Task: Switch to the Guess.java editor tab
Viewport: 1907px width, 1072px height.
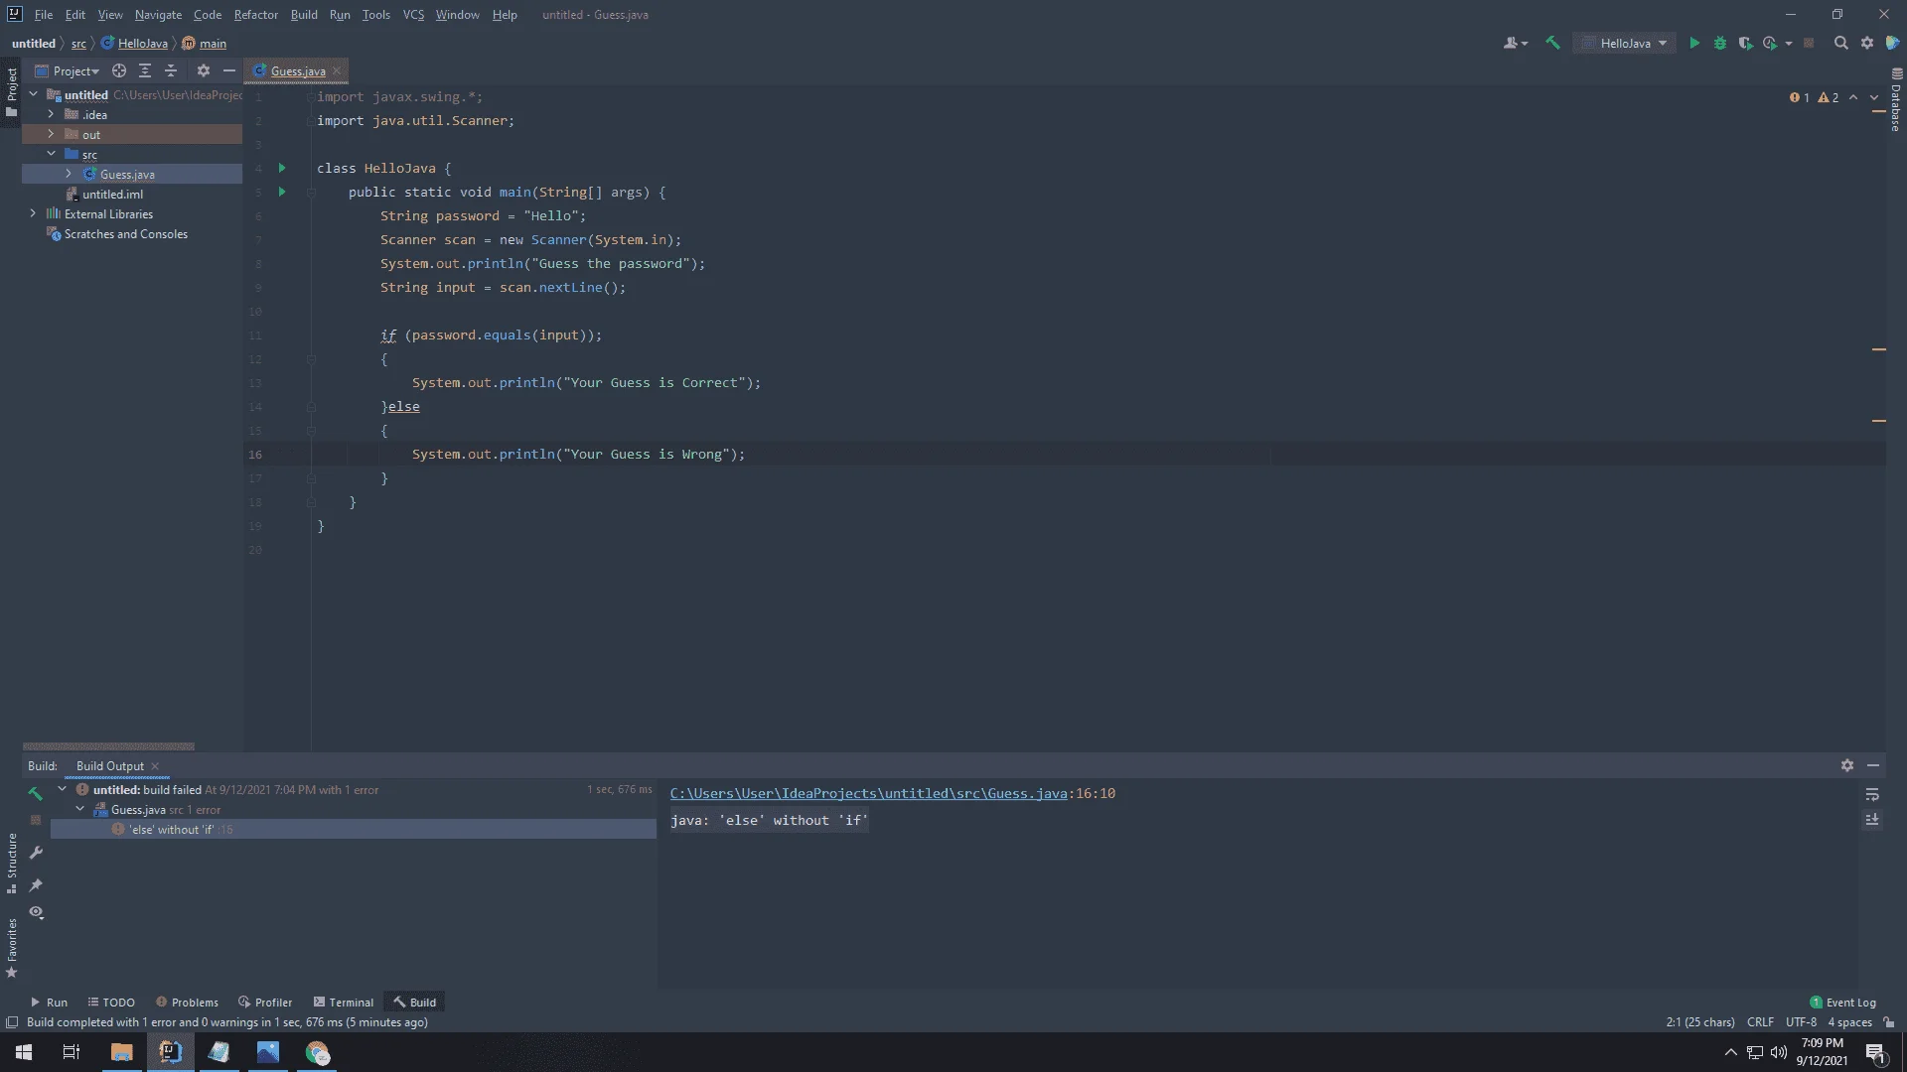Action: (x=296, y=70)
